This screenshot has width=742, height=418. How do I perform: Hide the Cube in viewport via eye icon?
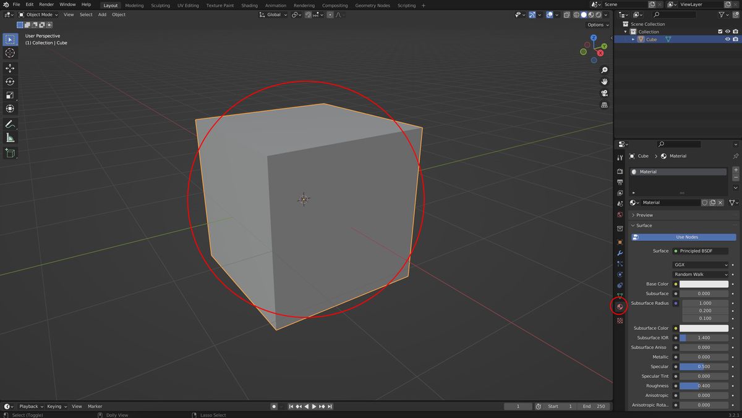727,40
